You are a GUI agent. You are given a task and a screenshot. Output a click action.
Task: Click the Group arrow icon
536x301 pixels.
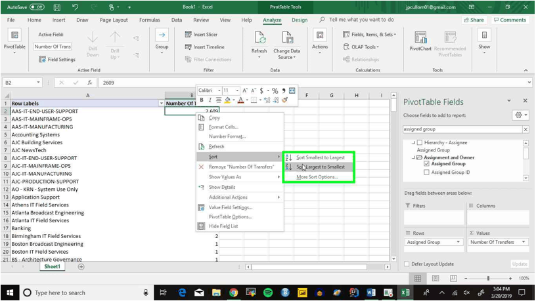[162, 35]
